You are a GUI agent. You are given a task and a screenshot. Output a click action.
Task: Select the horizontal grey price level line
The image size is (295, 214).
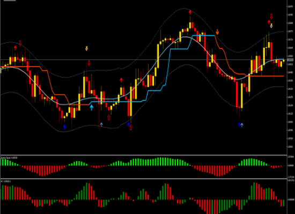click(x=144, y=60)
